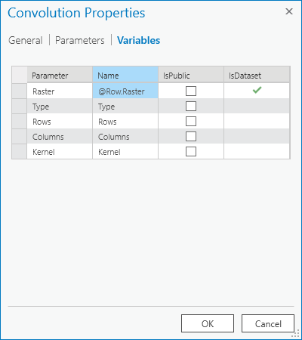302x340 pixels.
Task: Check IsPublic for the Rows parameter
Action: [191, 121]
